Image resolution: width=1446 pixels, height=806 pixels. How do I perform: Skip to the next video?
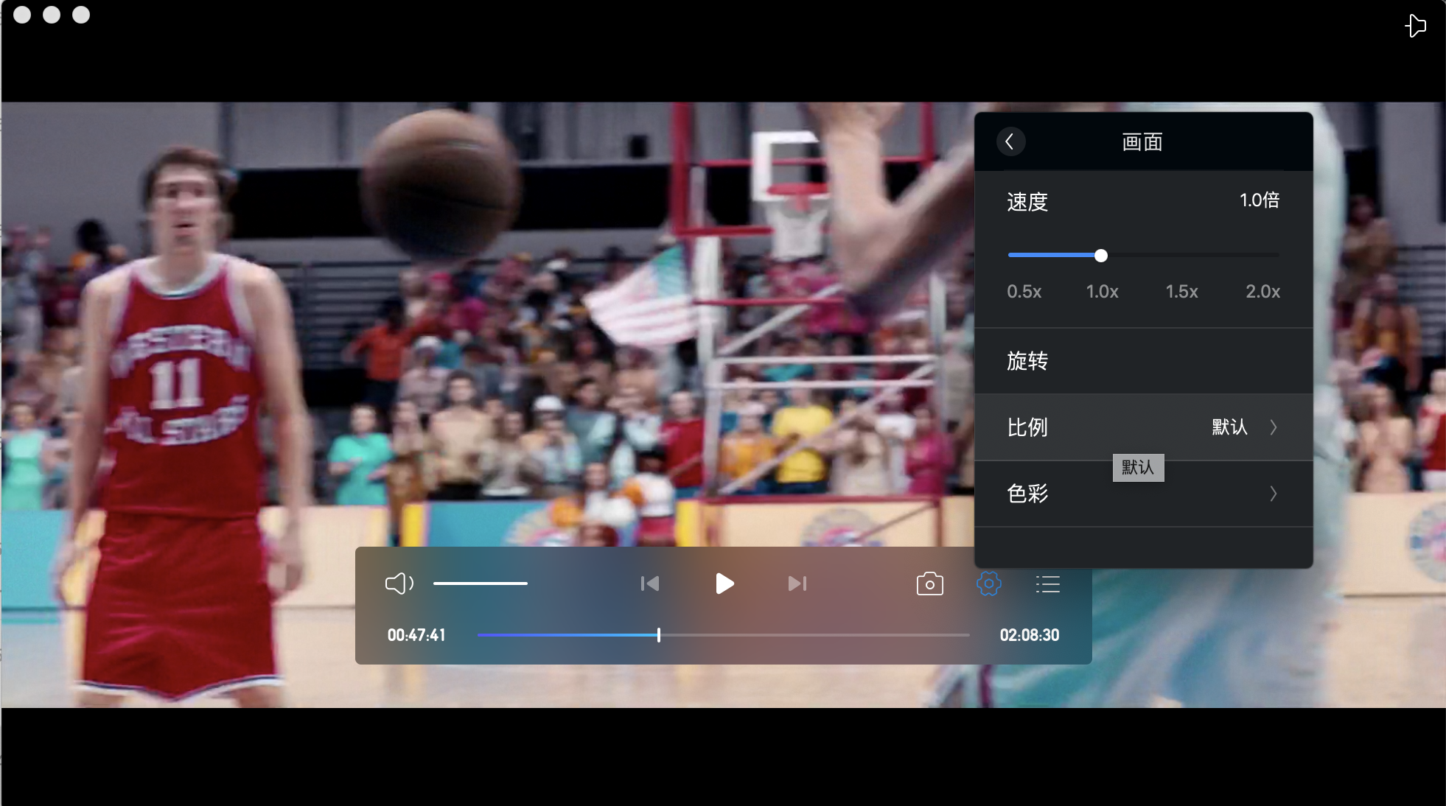pyautogui.click(x=797, y=584)
